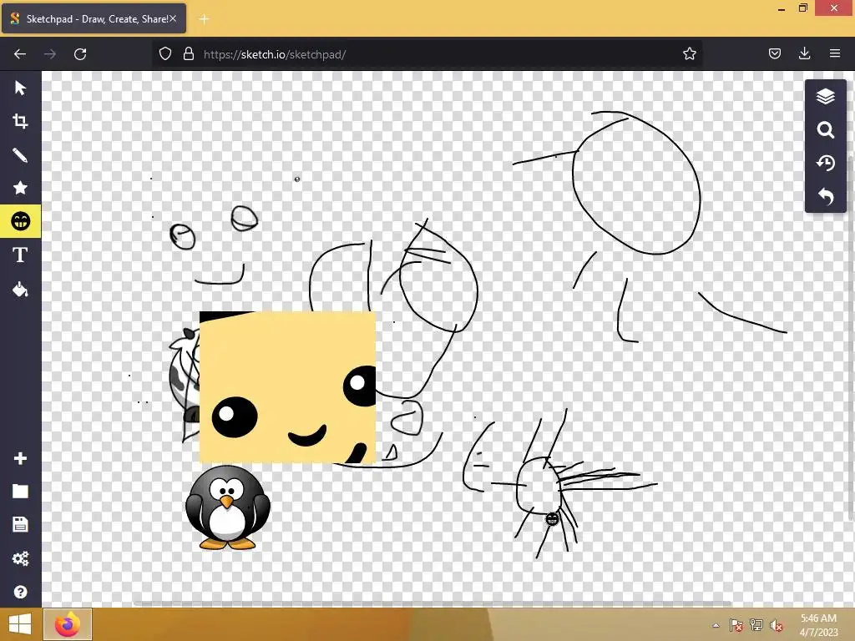This screenshot has width=855, height=641.
Task: Show hidden tray icons arrow
Action: [716, 625]
